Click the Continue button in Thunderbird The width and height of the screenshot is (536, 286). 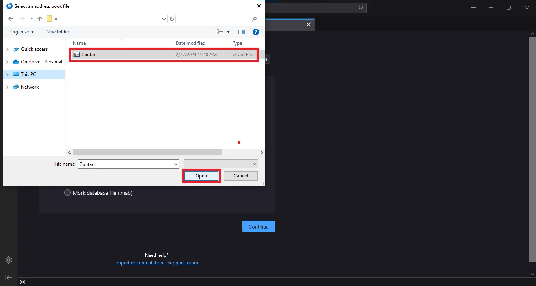coord(259,227)
